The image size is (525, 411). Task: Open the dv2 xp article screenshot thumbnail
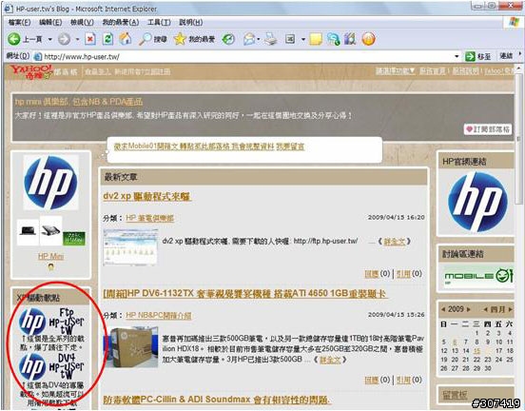point(130,247)
